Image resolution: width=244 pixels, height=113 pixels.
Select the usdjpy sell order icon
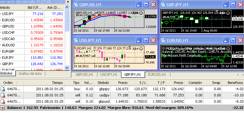click(x=3, y=95)
